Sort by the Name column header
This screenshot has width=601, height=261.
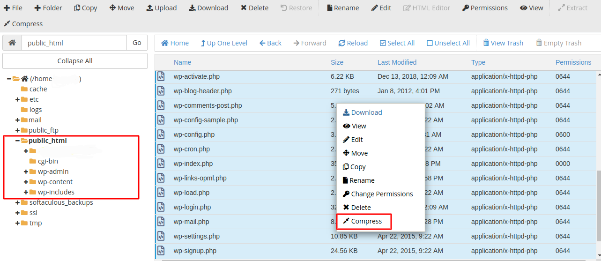point(182,62)
